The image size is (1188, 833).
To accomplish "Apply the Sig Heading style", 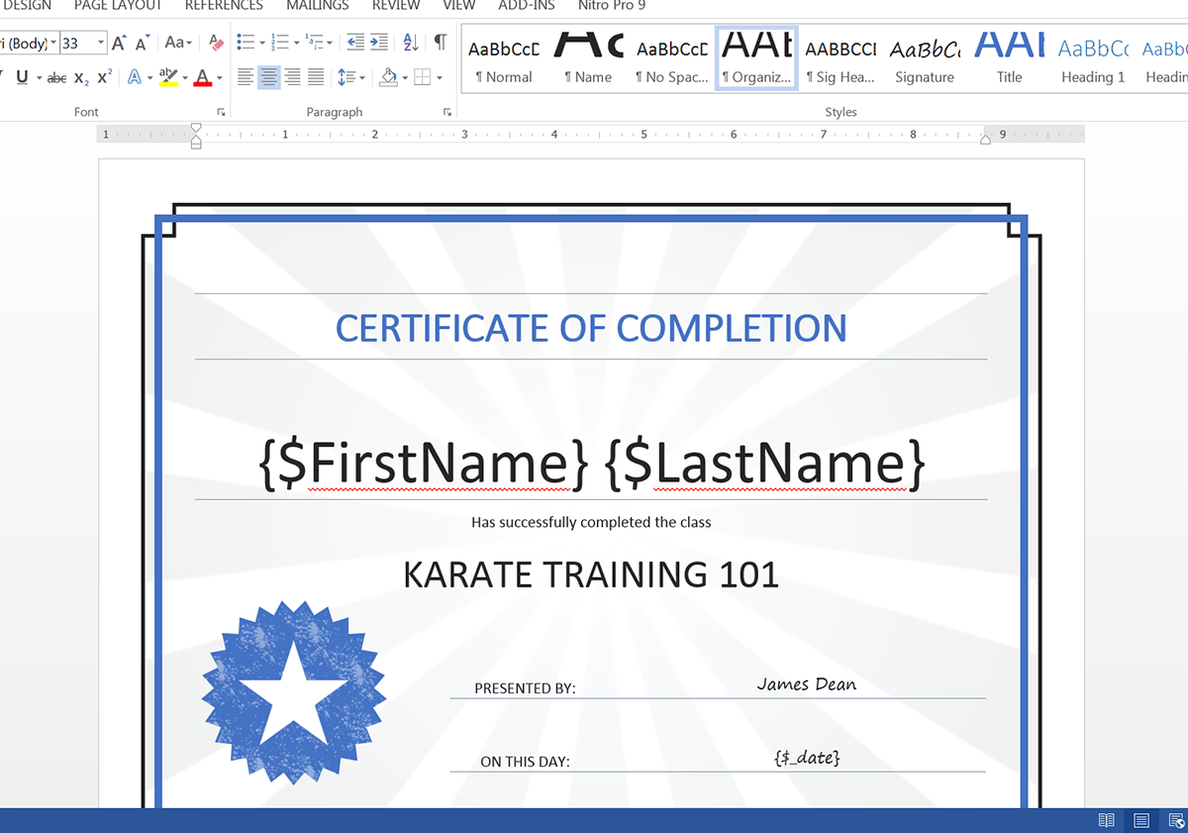I will (x=841, y=59).
